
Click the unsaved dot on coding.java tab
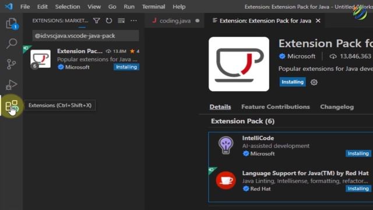pyautogui.click(x=198, y=21)
